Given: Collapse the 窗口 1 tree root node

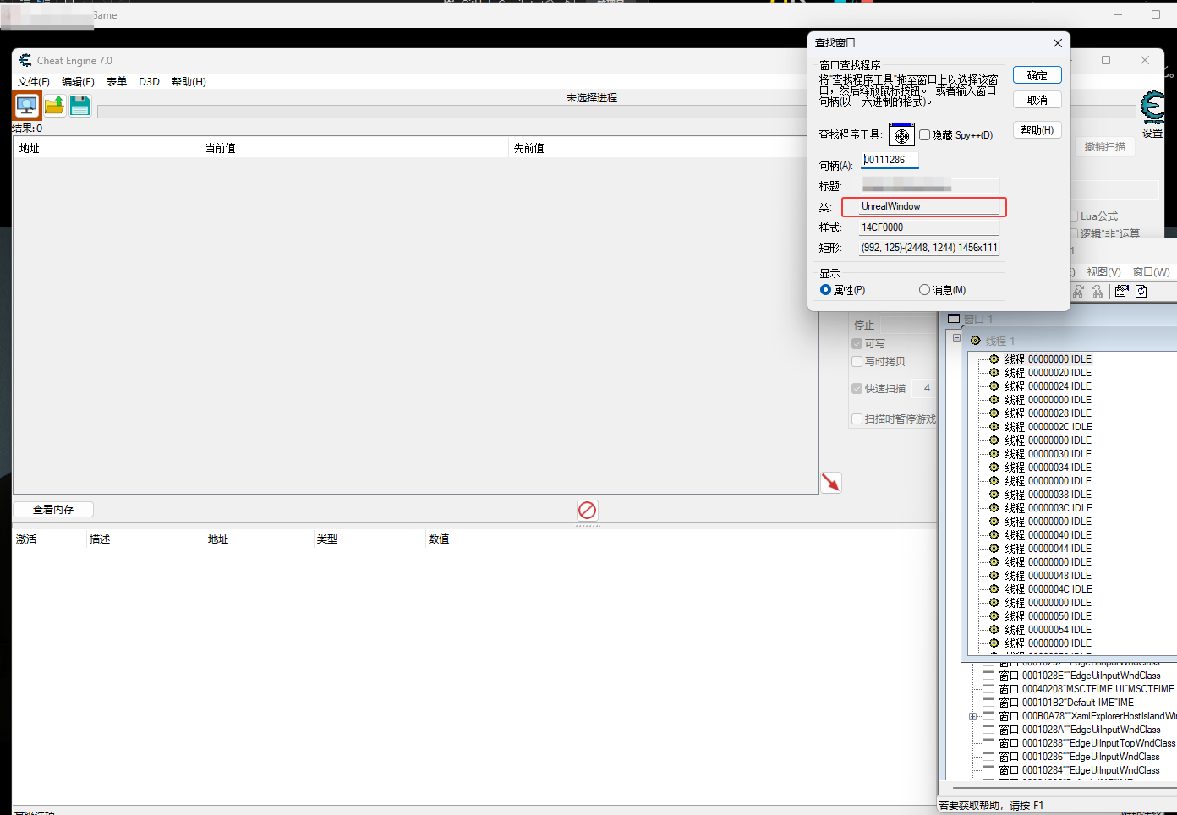Looking at the screenshot, I should click(956, 337).
